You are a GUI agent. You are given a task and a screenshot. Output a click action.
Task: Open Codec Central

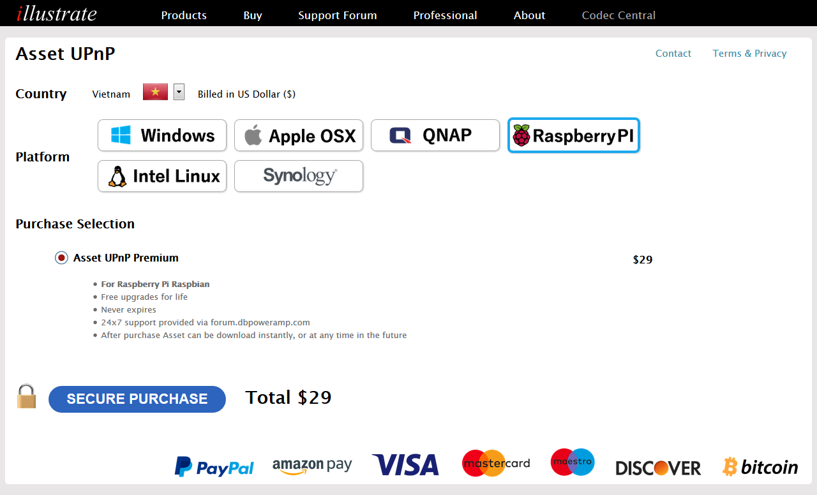tap(618, 15)
